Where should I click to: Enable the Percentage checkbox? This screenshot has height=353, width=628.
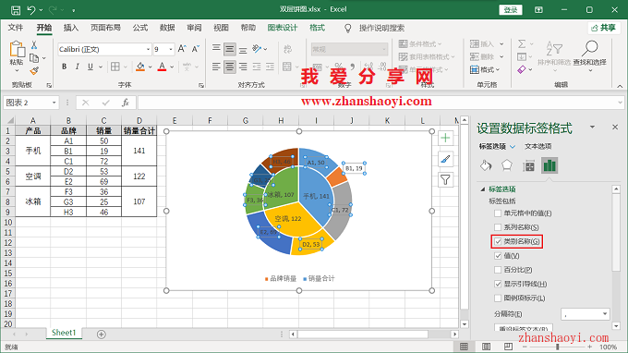coord(498,270)
